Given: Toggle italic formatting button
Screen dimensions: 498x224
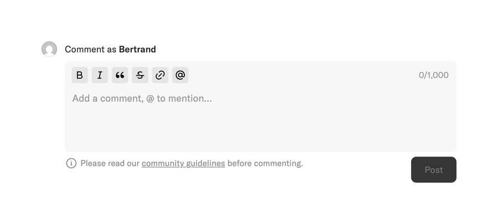Looking at the screenshot, I should [x=100, y=75].
